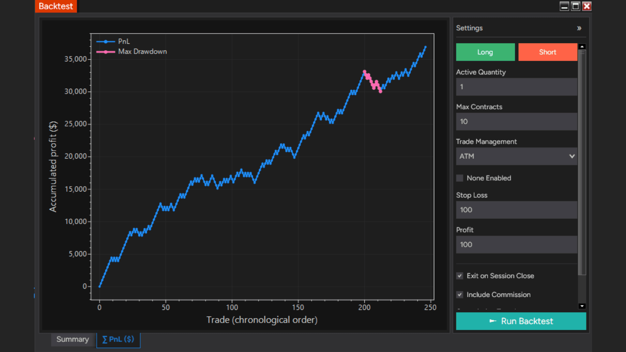Image resolution: width=626 pixels, height=352 pixels.
Task: Uncheck Exit on Session Close
Action: (460, 276)
